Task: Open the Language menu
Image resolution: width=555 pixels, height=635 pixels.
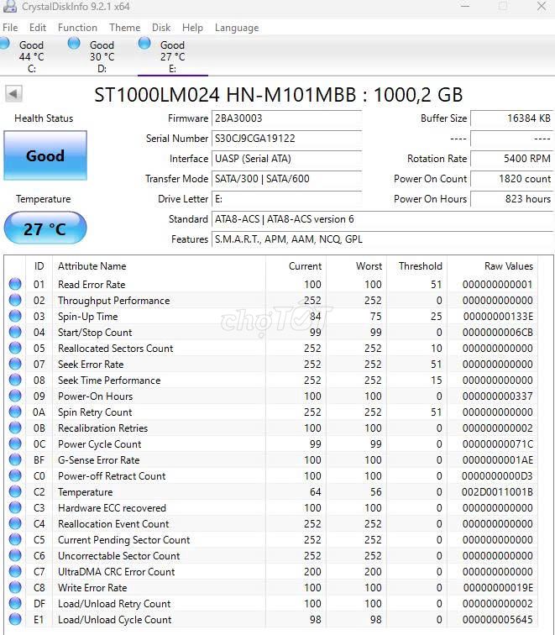Action: [x=237, y=28]
